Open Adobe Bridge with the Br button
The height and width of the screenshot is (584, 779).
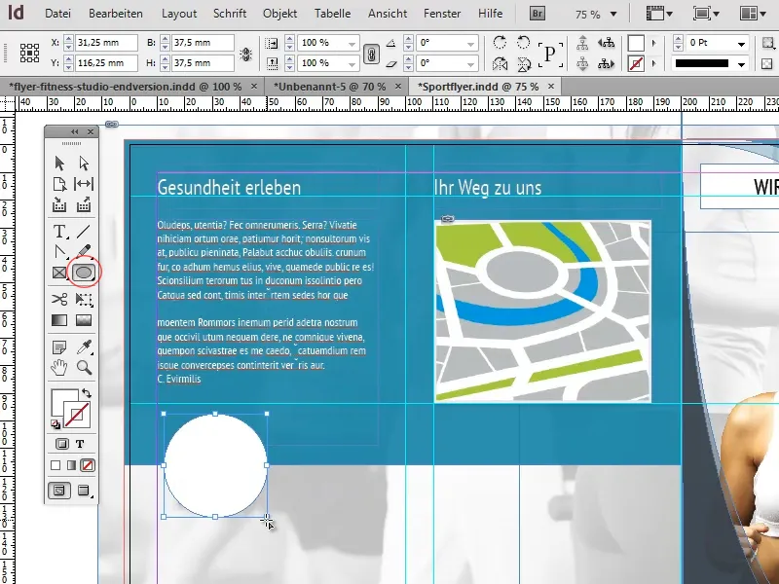click(x=538, y=14)
